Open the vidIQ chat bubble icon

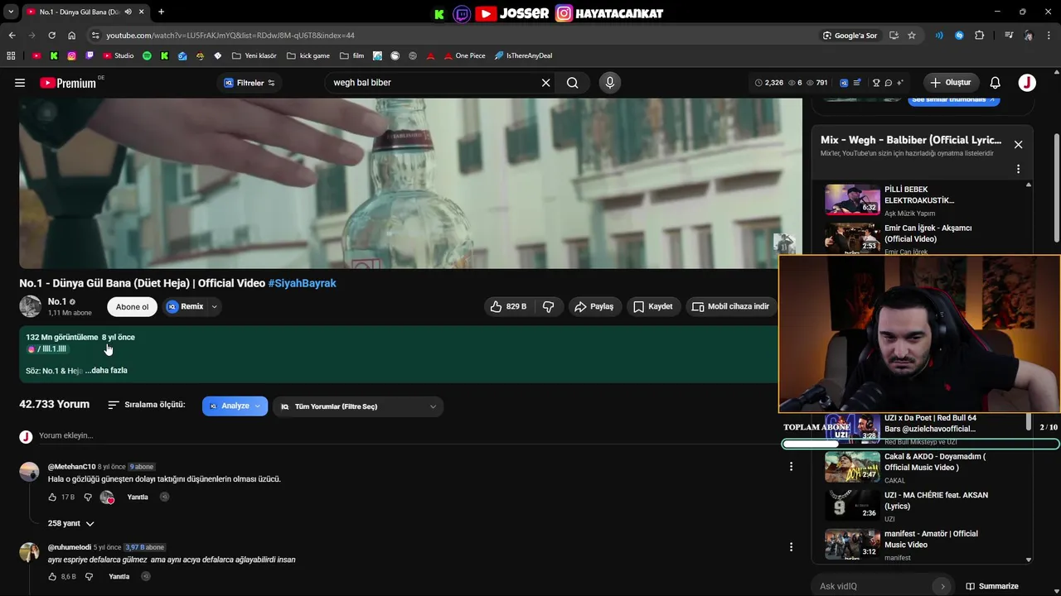[x=888, y=83]
